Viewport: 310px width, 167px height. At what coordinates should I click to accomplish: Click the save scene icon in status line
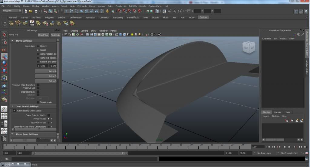click(36, 11)
